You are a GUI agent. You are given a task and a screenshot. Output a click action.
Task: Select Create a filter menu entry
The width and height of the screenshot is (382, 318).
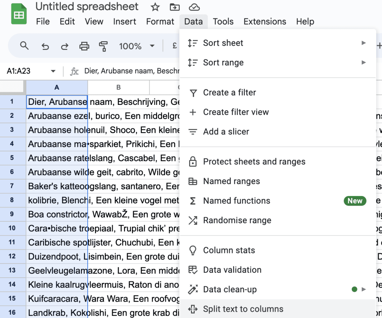coord(229,93)
